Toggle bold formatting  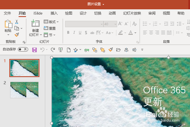[x=68, y=33]
